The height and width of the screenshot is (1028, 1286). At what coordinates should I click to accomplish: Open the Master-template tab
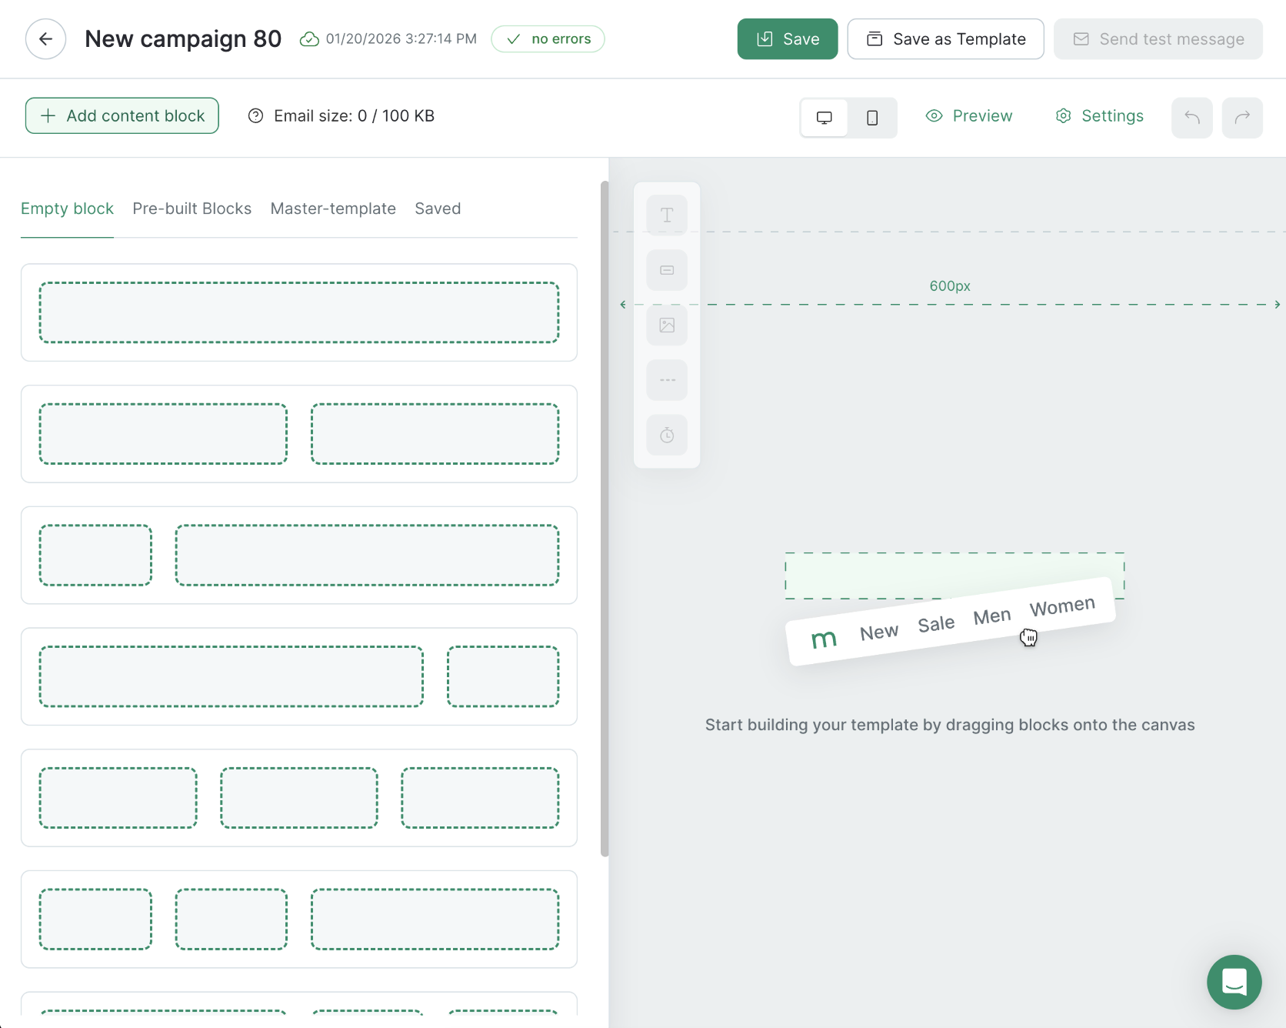click(333, 209)
